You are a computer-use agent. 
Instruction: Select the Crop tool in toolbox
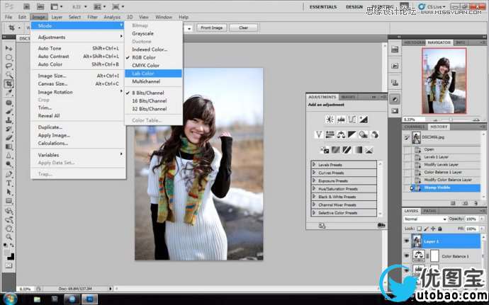(x=9, y=84)
